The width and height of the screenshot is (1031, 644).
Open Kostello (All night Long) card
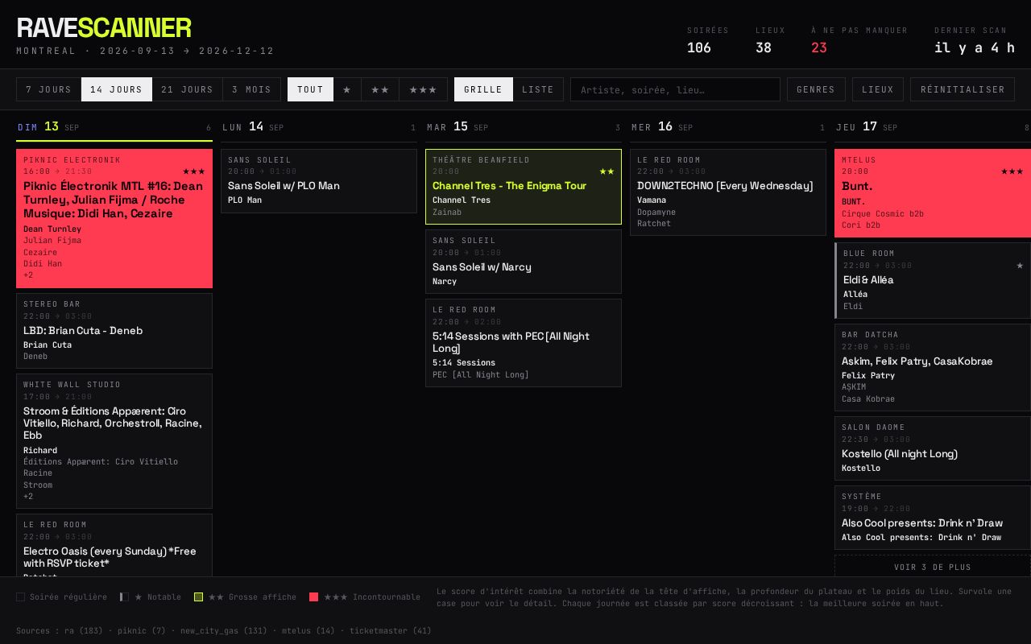coord(933,448)
